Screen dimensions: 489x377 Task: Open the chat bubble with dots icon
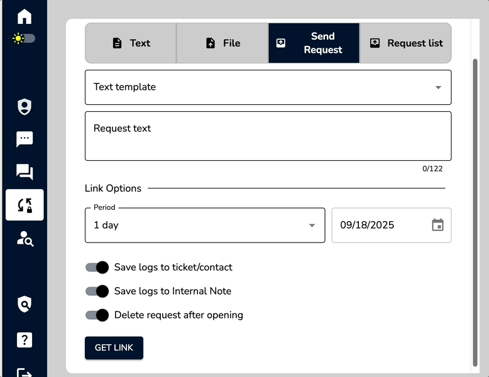click(x=25, y=139)
